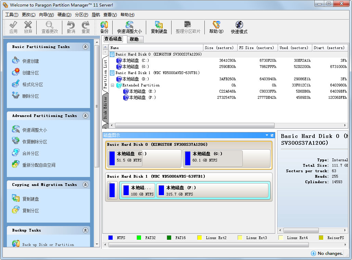Switch to the 帮助 tab
Screen dimensions: 352x260
coord(134,39)
